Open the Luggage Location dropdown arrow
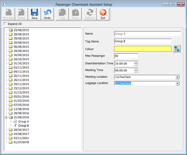This screenshot has width=187, height=155. pos(177,83)
